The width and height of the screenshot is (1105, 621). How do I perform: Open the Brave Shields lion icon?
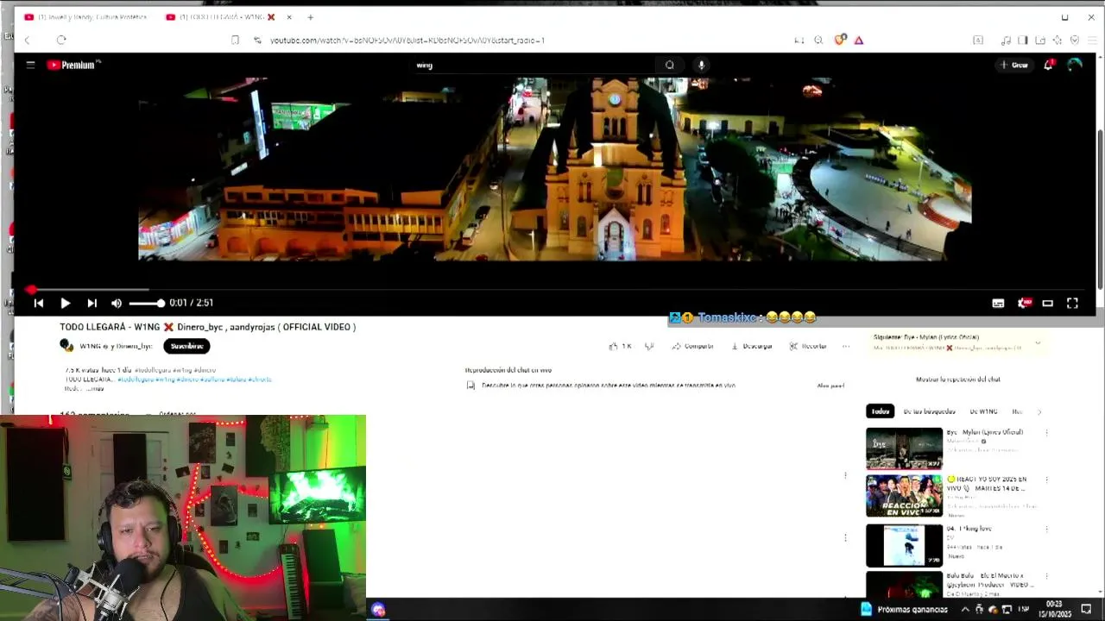(x=839, y=40)
